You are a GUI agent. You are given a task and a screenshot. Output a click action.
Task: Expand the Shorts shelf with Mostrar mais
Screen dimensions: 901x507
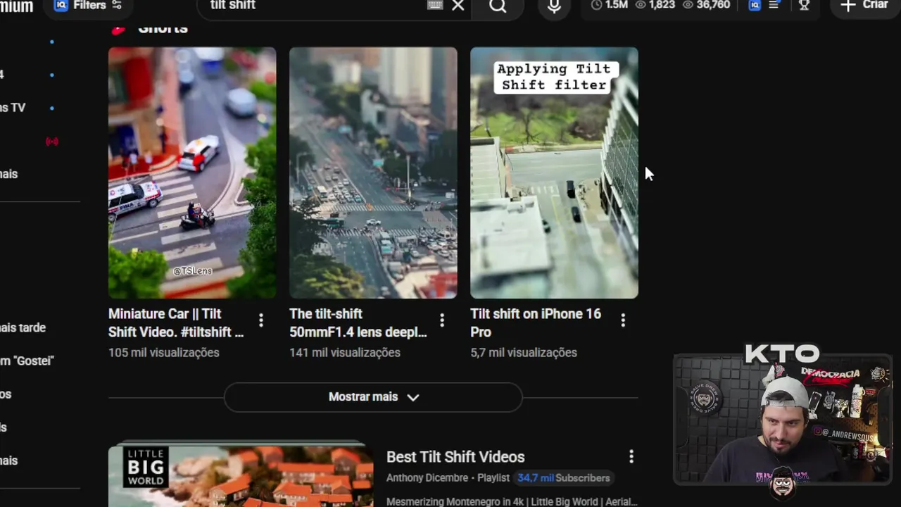[373, 397]
